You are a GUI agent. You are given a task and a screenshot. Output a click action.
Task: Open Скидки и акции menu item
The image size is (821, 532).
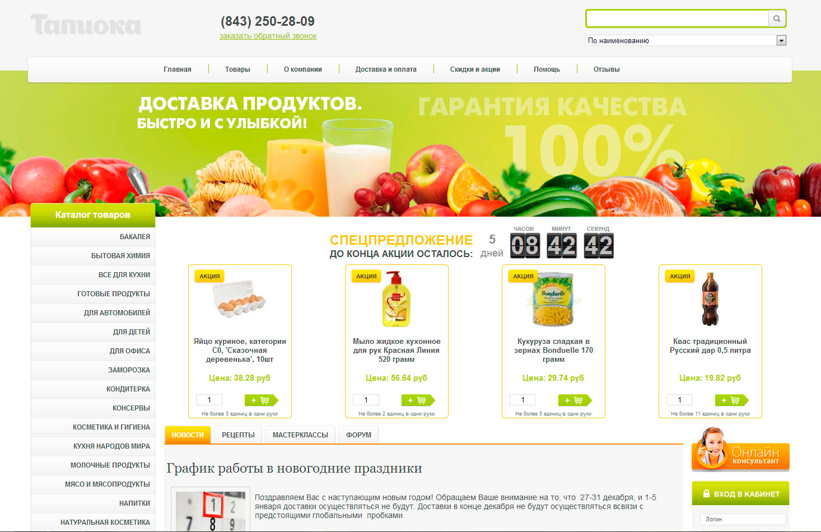[475, 69]
